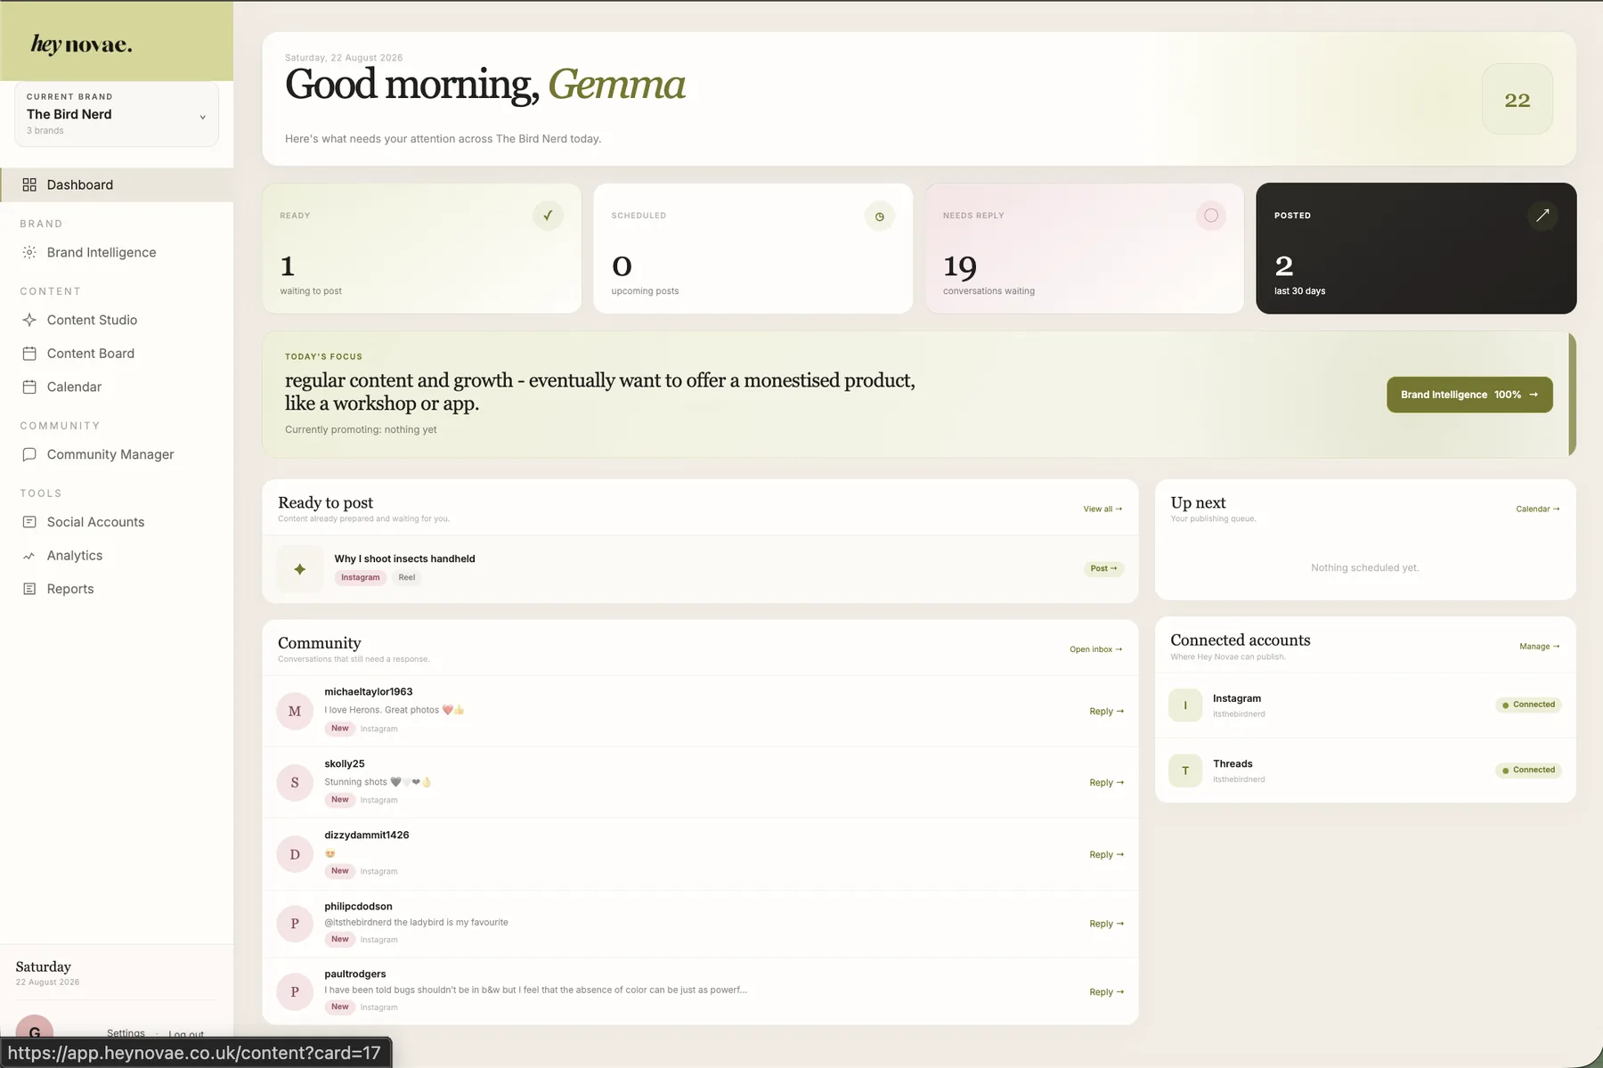This screenshot has width=1603, height=1068.
Task: Go to Dashboard in sidebar
Action: [117, 184]
